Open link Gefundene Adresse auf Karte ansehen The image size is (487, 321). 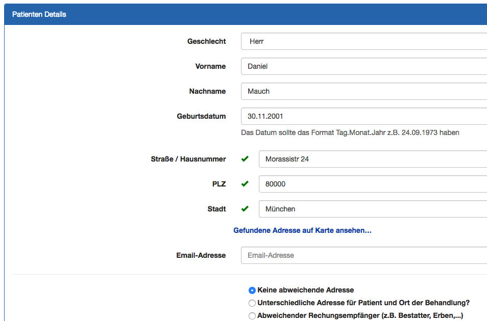pos(302,230)
